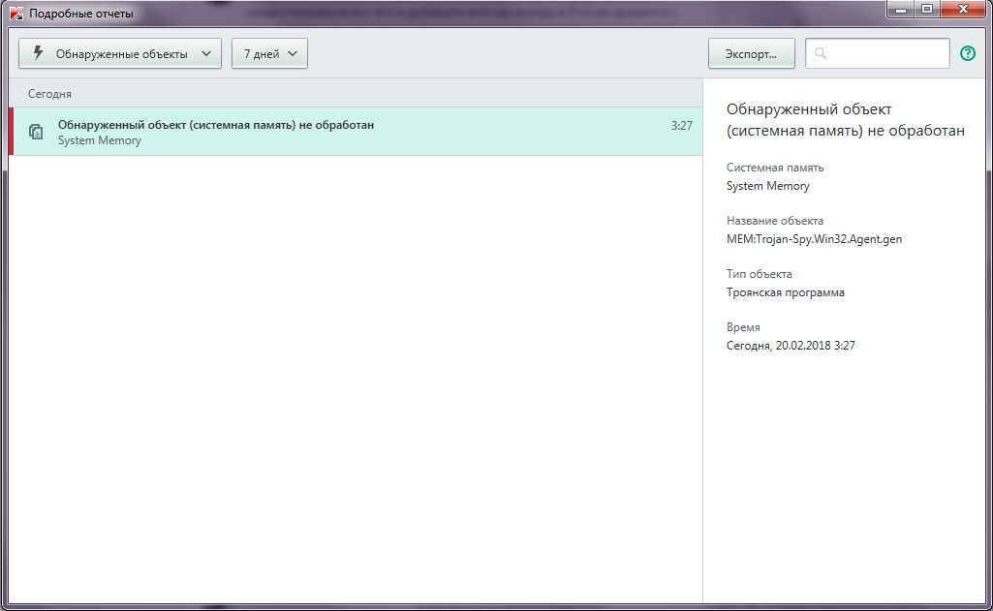Expand the "7 дней" period dropdown

pos(269,54)
